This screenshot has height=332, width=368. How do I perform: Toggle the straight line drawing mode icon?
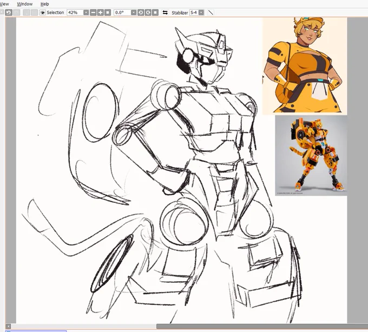click(211, 12)
